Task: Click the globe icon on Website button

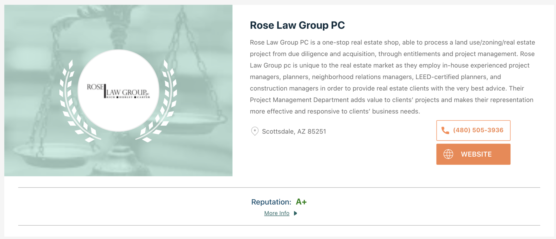Action: click(448, 154)
